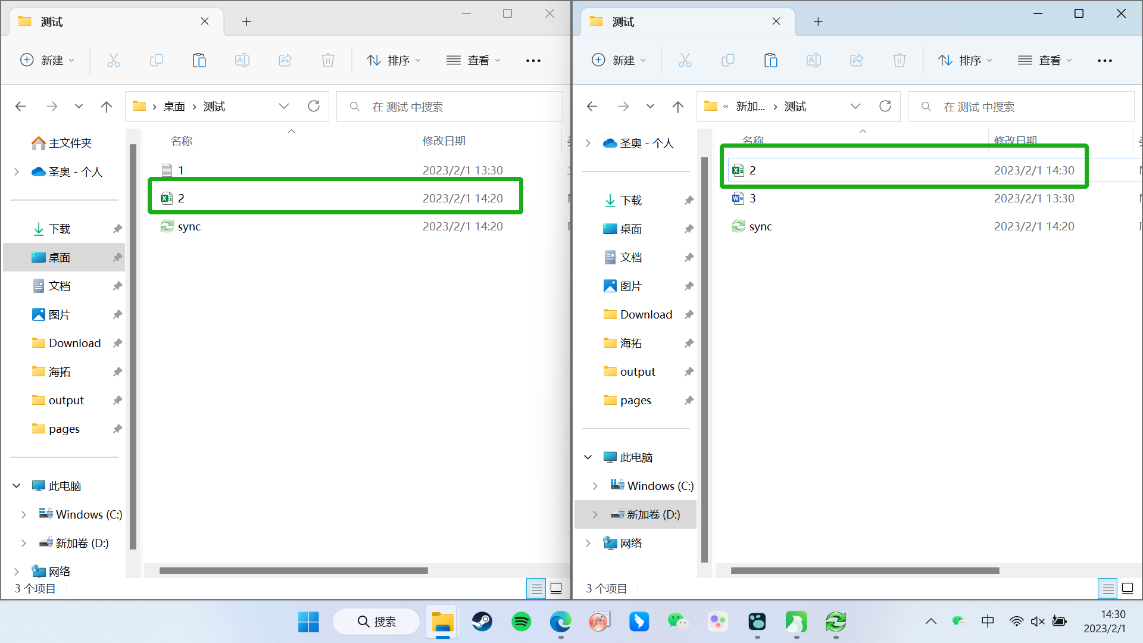Click the up-arrow navigation icon in left window

pos(107,107)
